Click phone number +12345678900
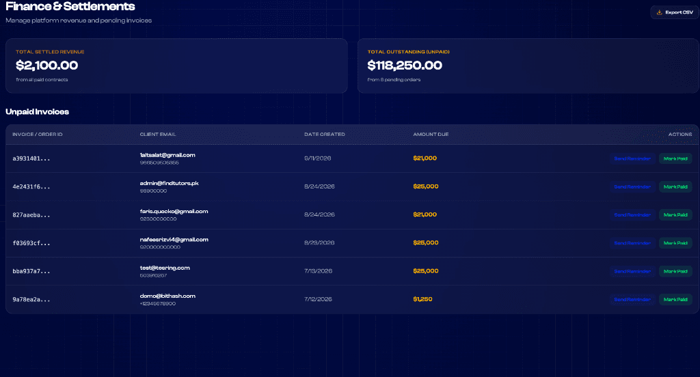The width and height of the screenshot is (700, 377). tap(158, 303)
